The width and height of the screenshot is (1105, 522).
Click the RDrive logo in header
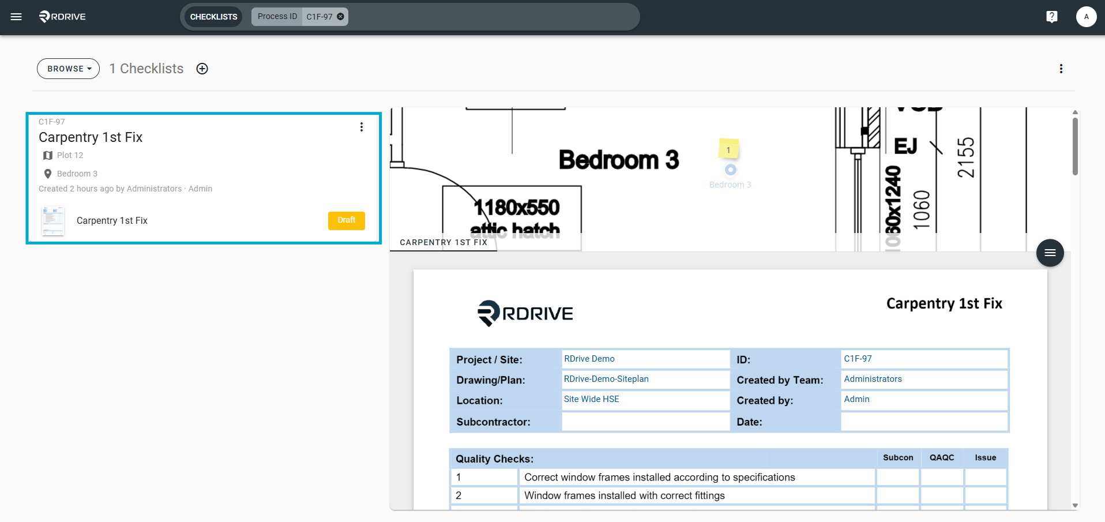tap(62, 17)
